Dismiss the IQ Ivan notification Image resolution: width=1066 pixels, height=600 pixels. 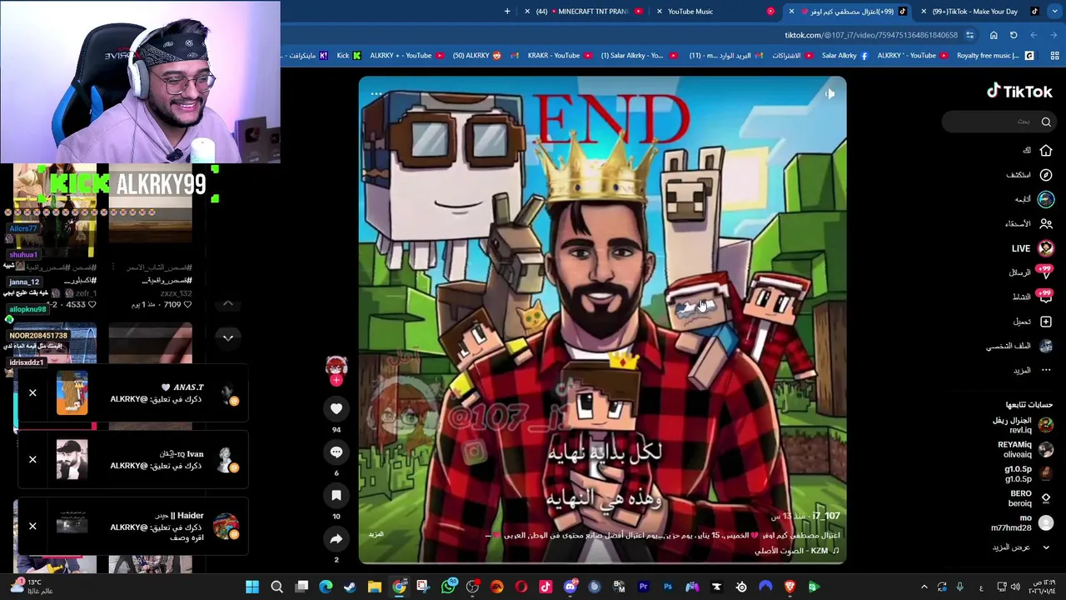(32, 459)
